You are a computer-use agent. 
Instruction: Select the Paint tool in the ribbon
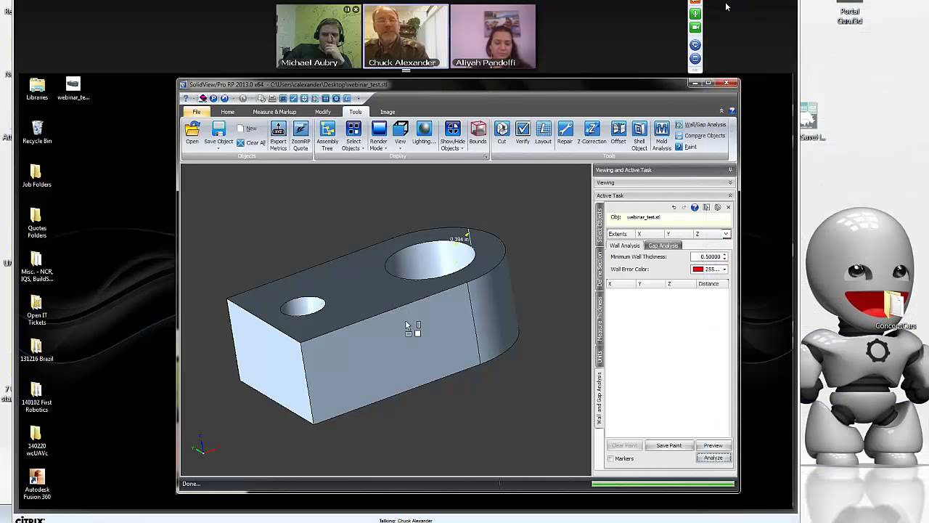click(686, 147)
